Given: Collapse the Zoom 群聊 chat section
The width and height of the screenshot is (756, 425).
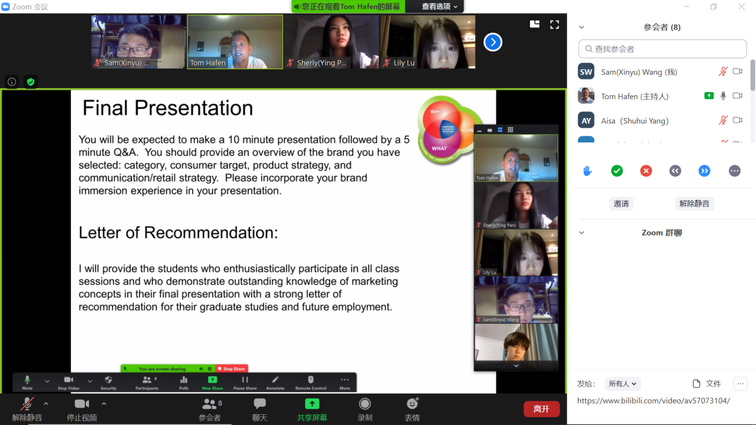Looking at the screenshot, I should click(x=582, y=233).
